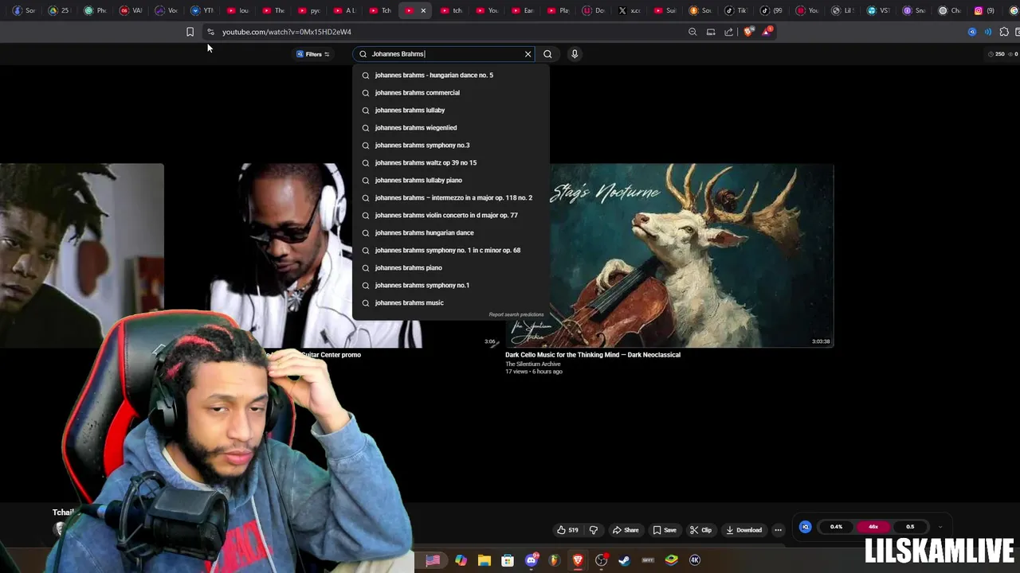Open Dark Cello Music video title
Screen dimensions: 1020x573
[593, 355]
